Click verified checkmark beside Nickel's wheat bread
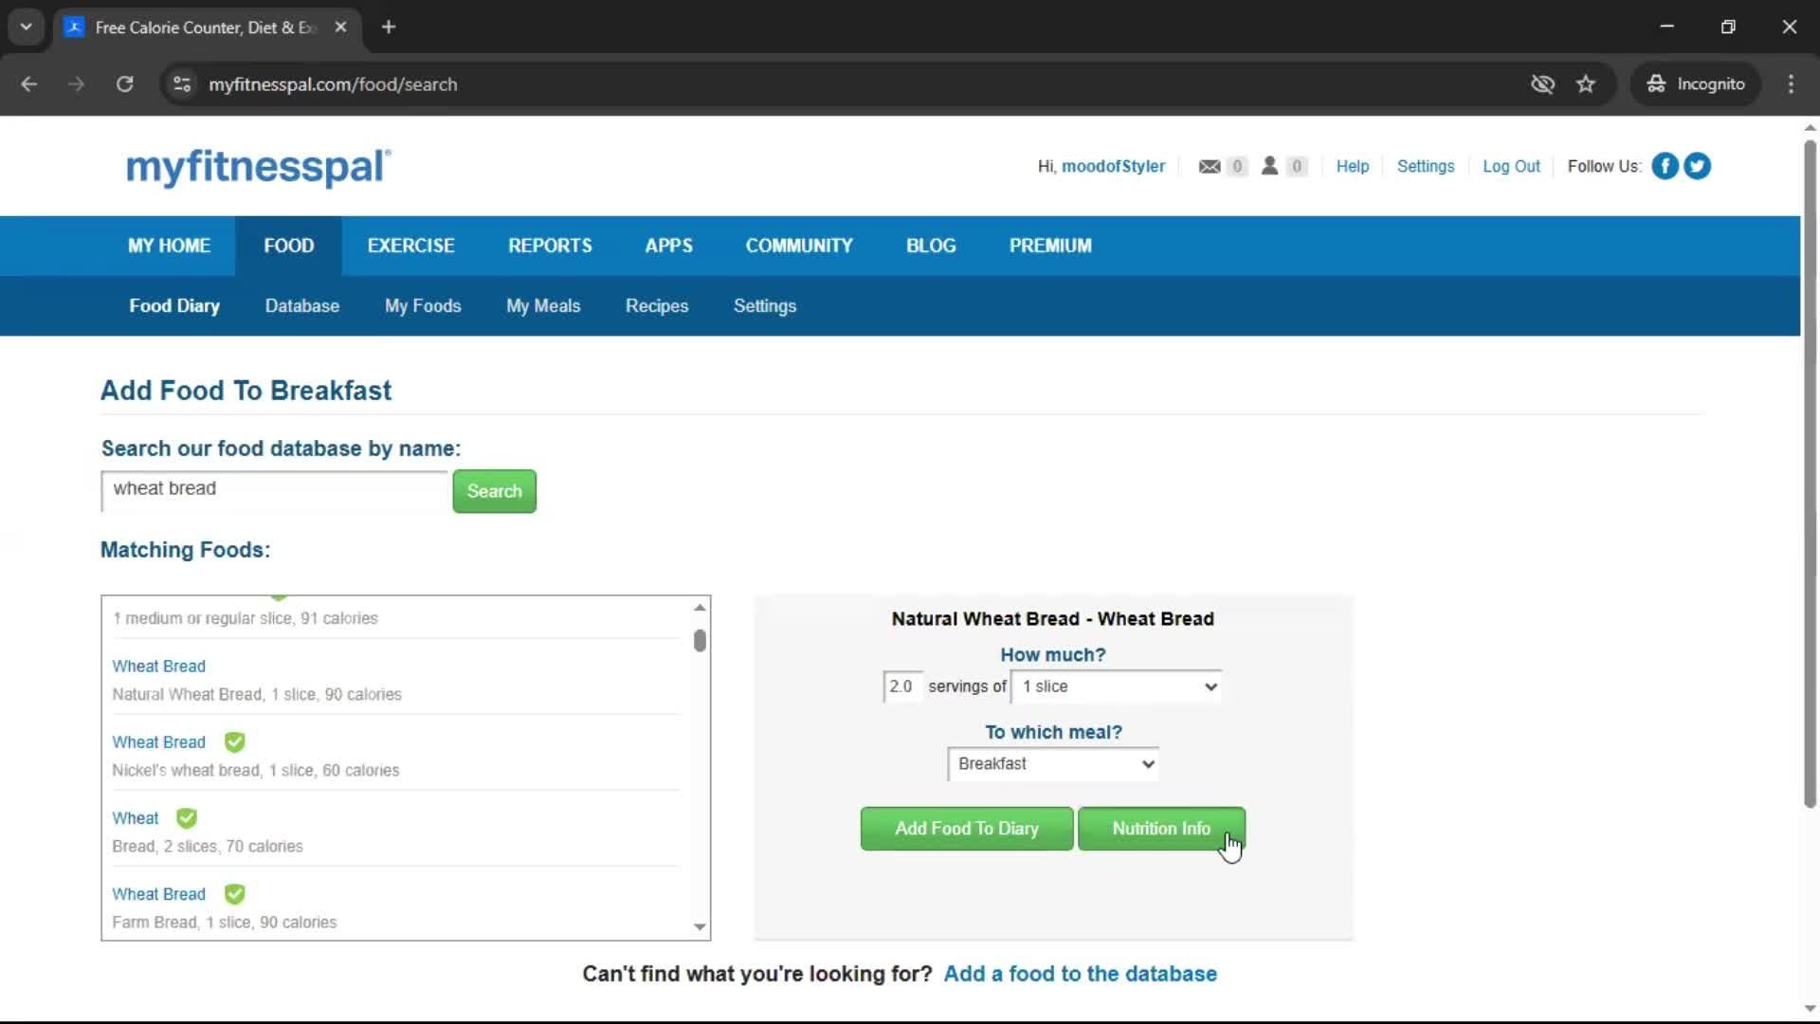Viewport: 1820px width, 1024px height. coord(234,741)
